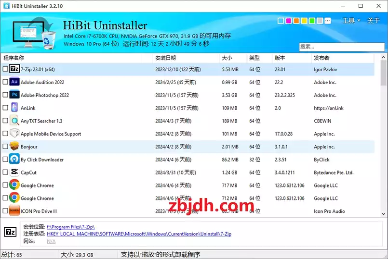Sort by 大小 column header
This screenshot has width=388, height=259.
[233, 58]
